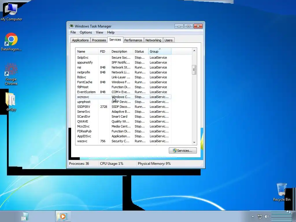296x222 pixels.
Task: Close the Windows Task Manager window
Action: coord(198,26)
